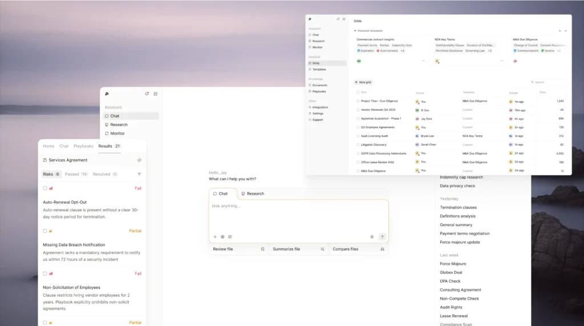Open options menu on NDA Key Terms card
Viewport: 584px width, 326px height.
pyautogui.click(x=501, y=61)
